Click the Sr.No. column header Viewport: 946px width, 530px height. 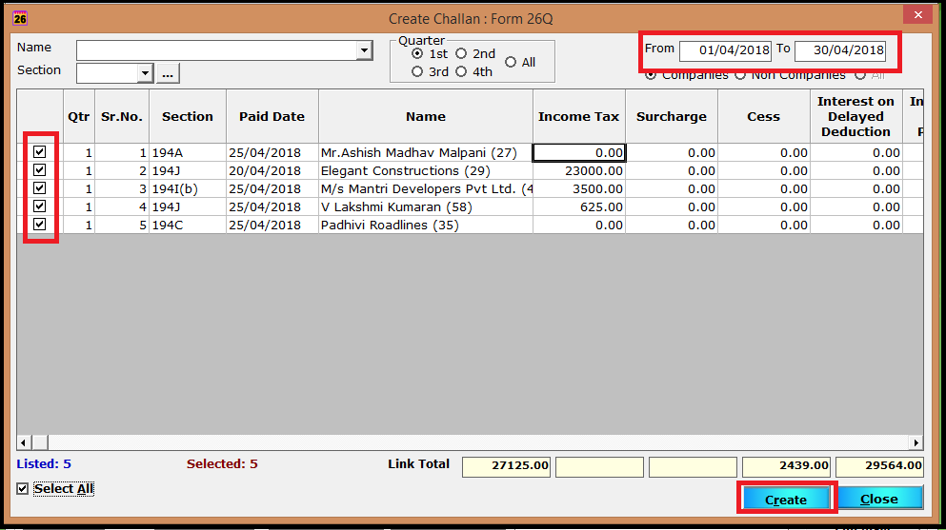pos(122,116)
